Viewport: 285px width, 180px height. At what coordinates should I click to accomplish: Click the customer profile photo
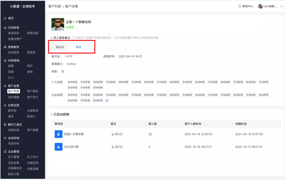(58, 24)
